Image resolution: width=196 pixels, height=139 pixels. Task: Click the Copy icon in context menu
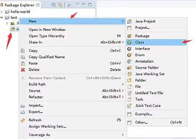(23, 51)
